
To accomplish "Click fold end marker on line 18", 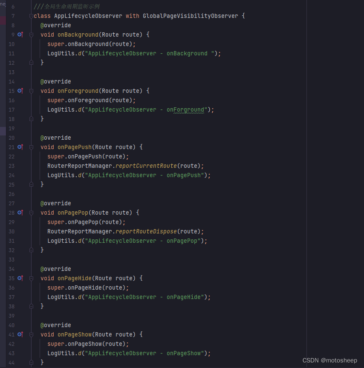I will pos(31,119).
